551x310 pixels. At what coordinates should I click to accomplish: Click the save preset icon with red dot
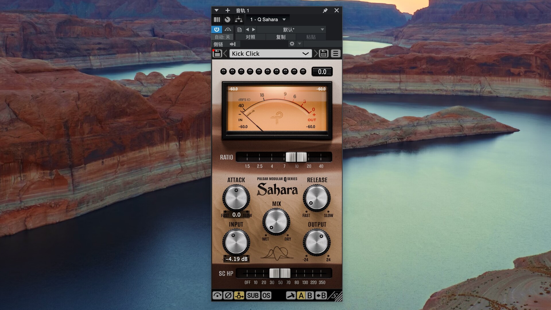[x=217, y=53]
